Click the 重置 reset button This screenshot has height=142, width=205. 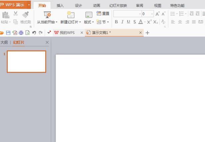coord(103,14)
